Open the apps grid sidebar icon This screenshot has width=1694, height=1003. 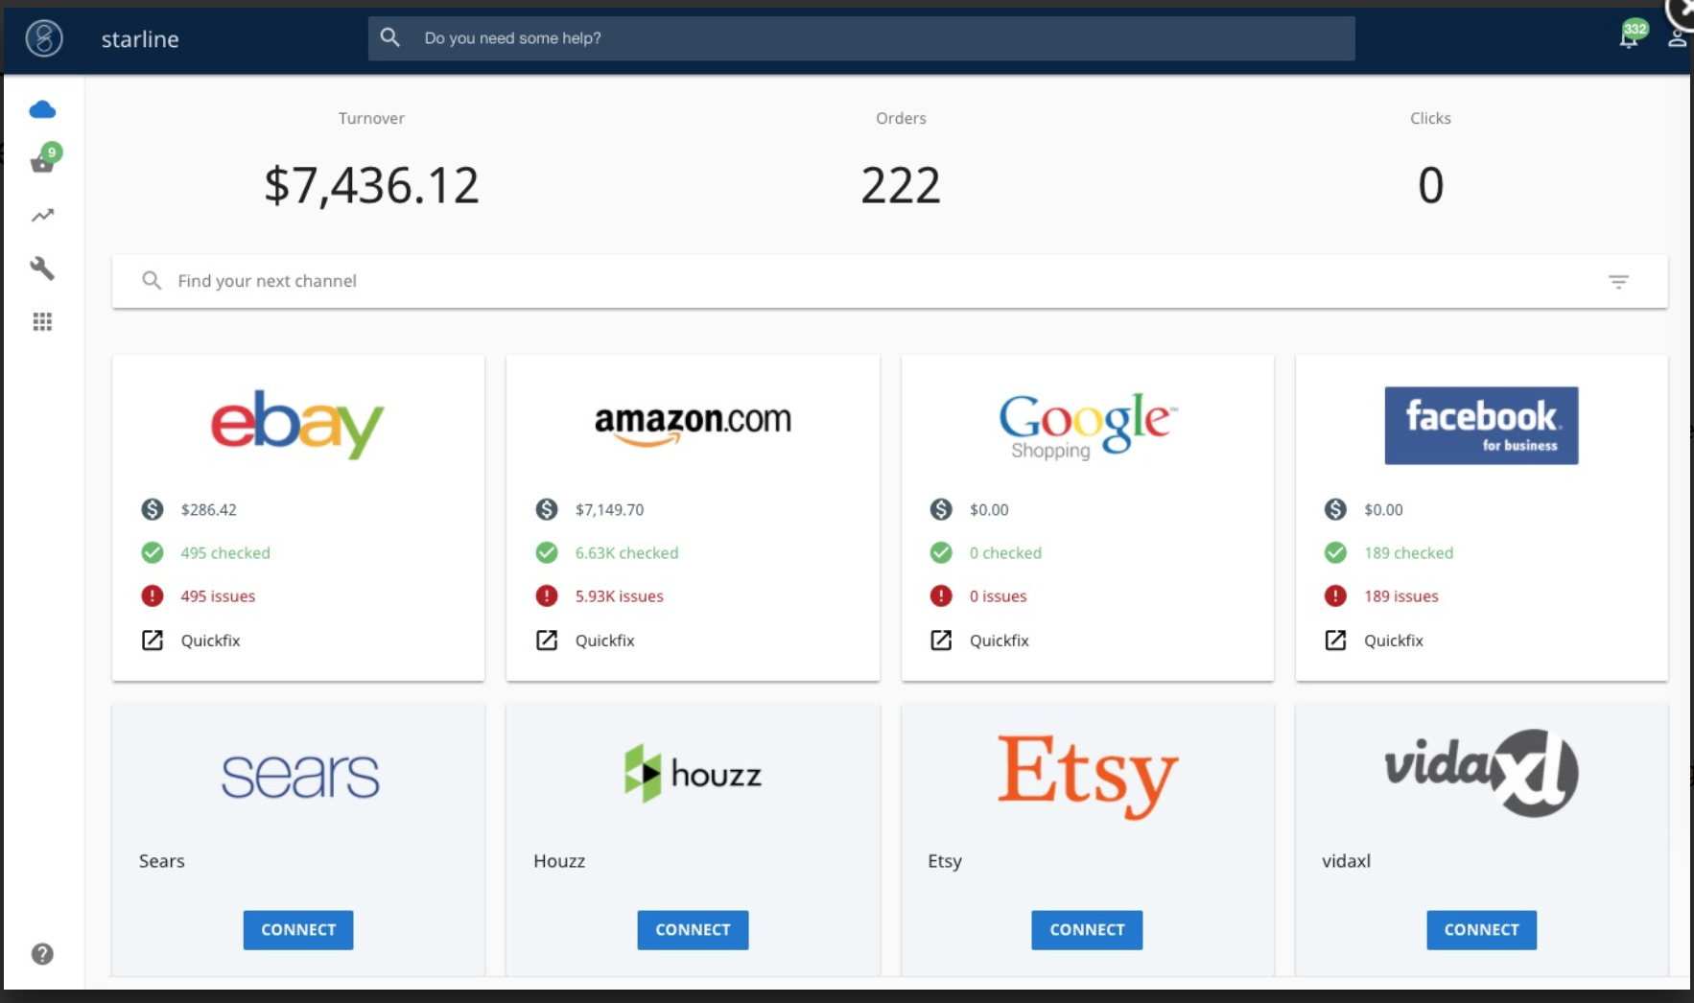pyautogui.click(x=42, y=322)
